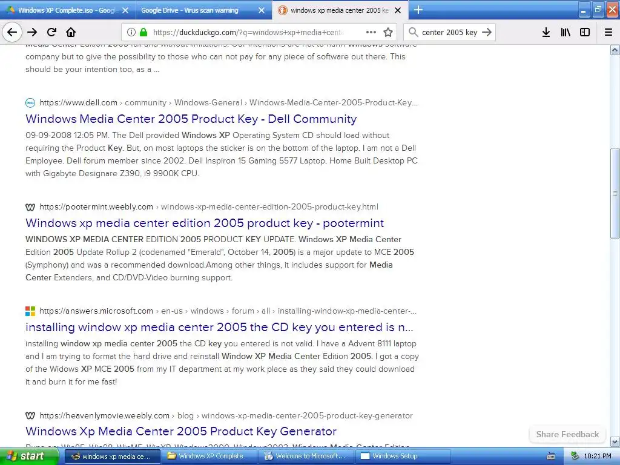Go back to previous page
620x465 pixels.
point(12,32)
